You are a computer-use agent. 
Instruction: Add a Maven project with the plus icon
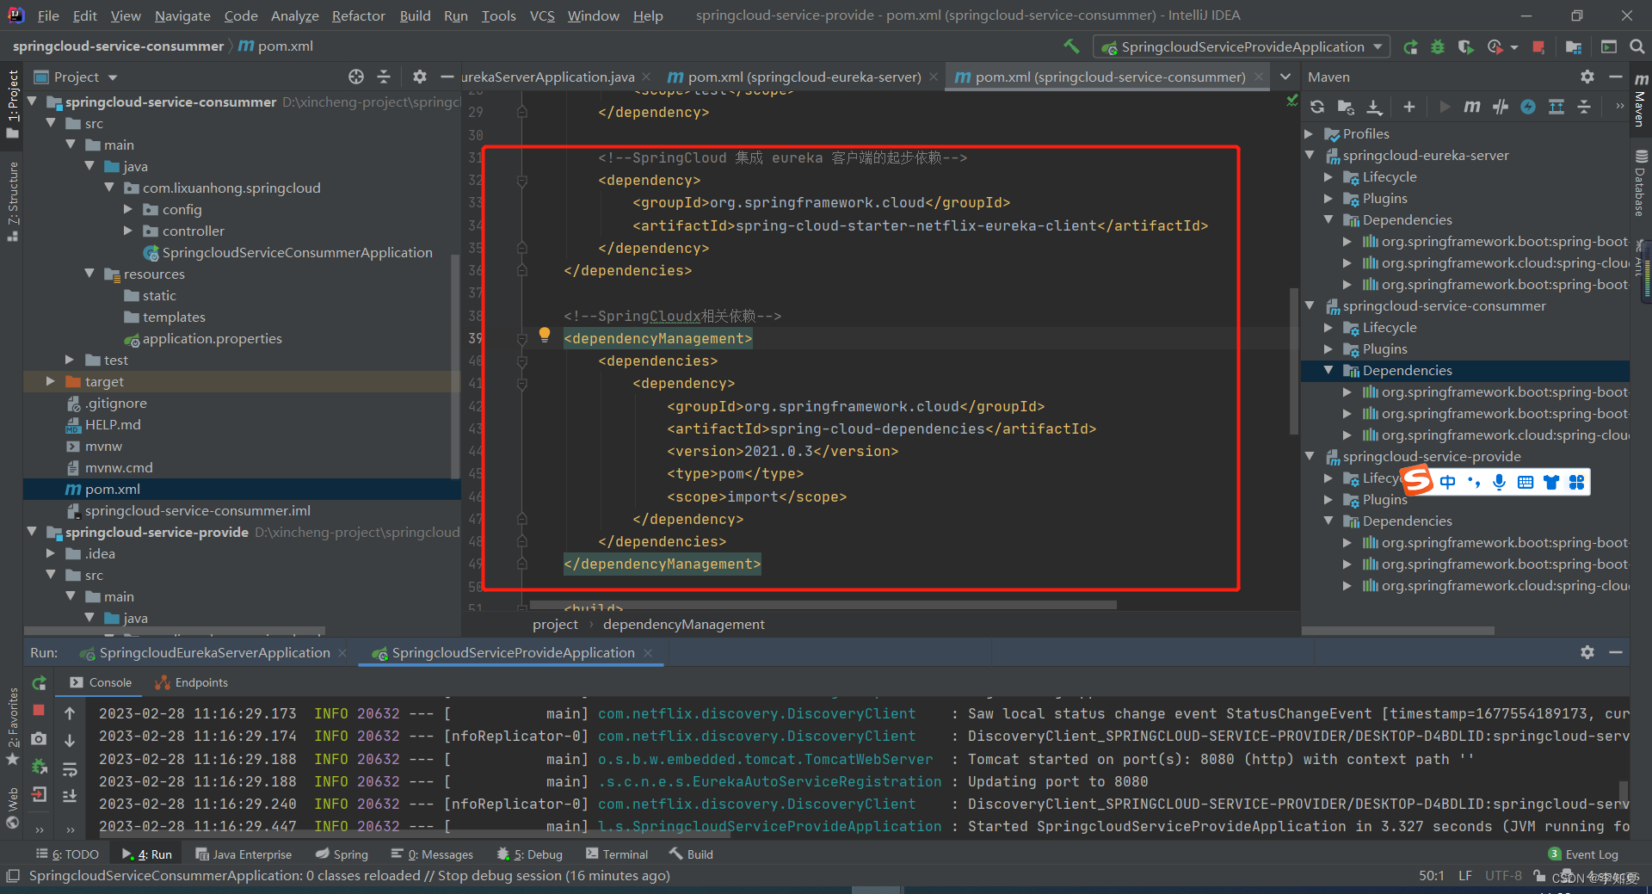(x=1409, y=107)
